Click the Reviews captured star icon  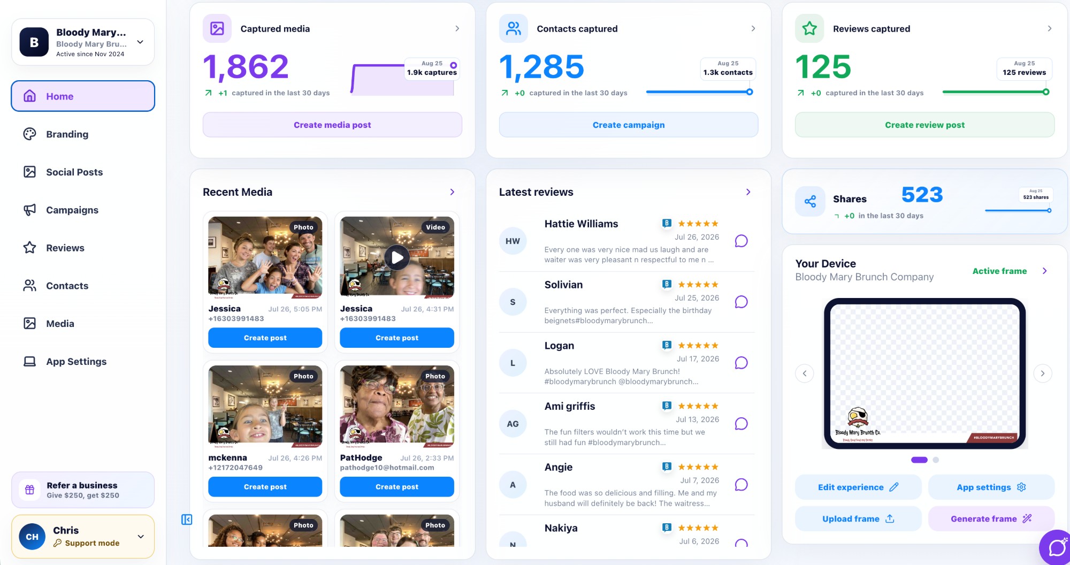point(809,28)
